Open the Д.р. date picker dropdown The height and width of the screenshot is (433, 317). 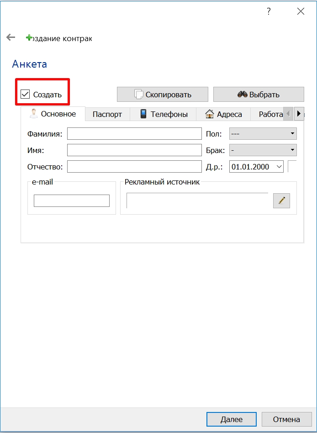coord(279,167)
